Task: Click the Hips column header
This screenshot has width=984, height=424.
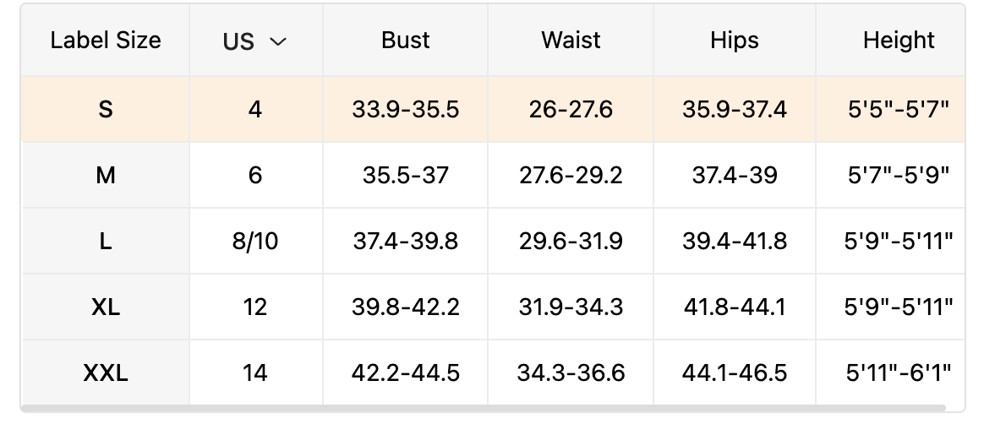Action: [735, 41]
